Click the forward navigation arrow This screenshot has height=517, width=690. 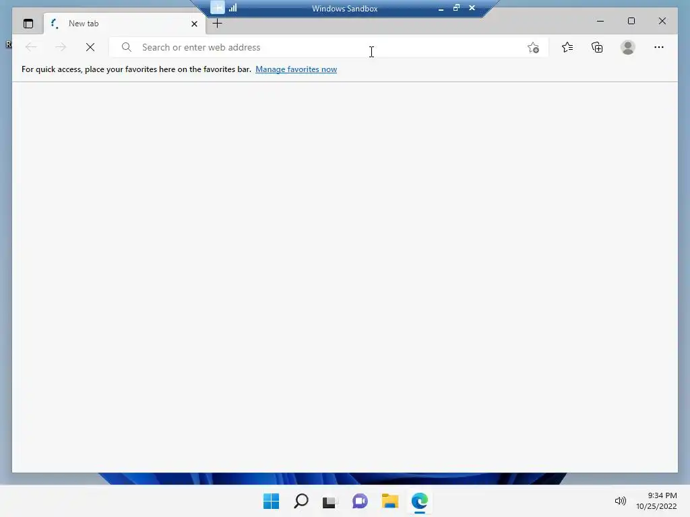coord(60,47)
